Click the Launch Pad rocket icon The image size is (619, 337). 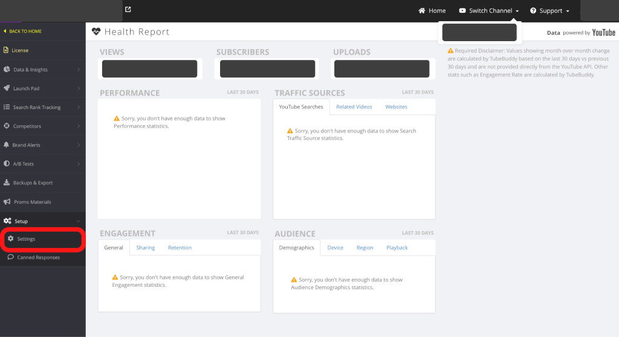click(7, 88)
